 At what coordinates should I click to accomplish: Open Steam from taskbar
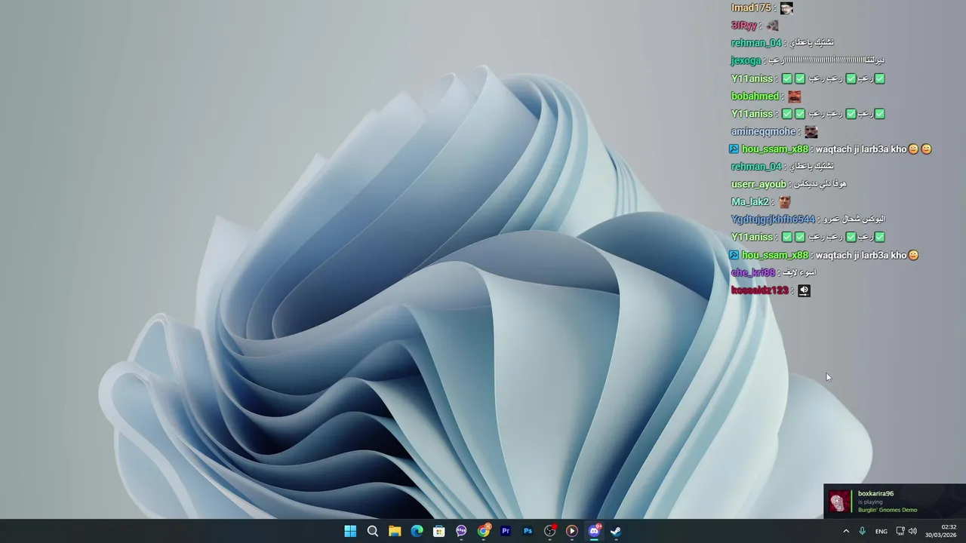click(616, 531)
